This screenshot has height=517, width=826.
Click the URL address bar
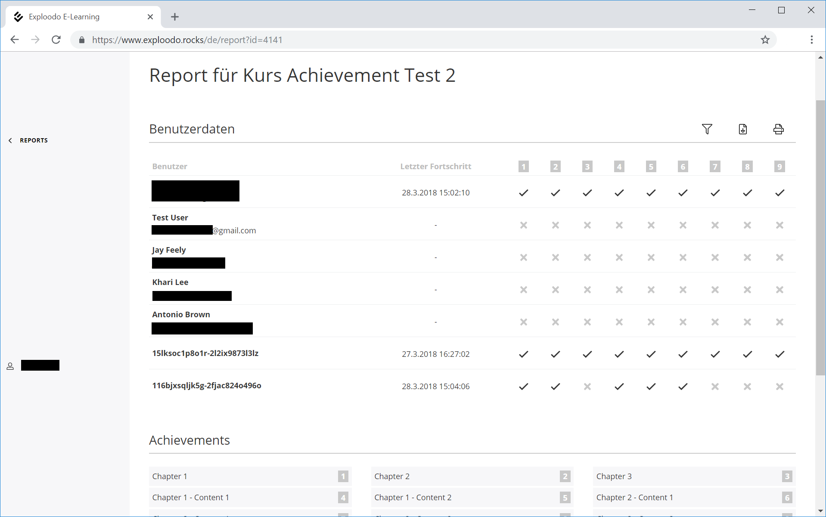[x=388, y=40]
